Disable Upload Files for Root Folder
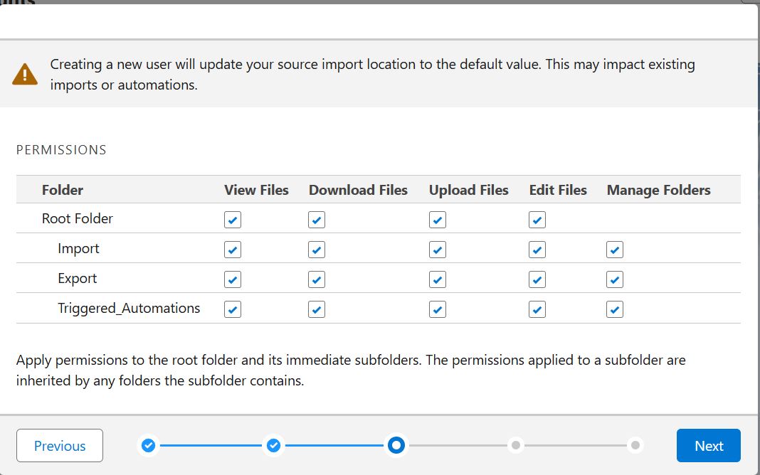This screenshot has height=475, width=760. point(437,220)
